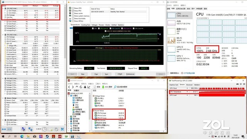The height and width of the screenshot is (139, 247).
Task: Click the HWiNFO expand arrows icon
Action: 4,129
